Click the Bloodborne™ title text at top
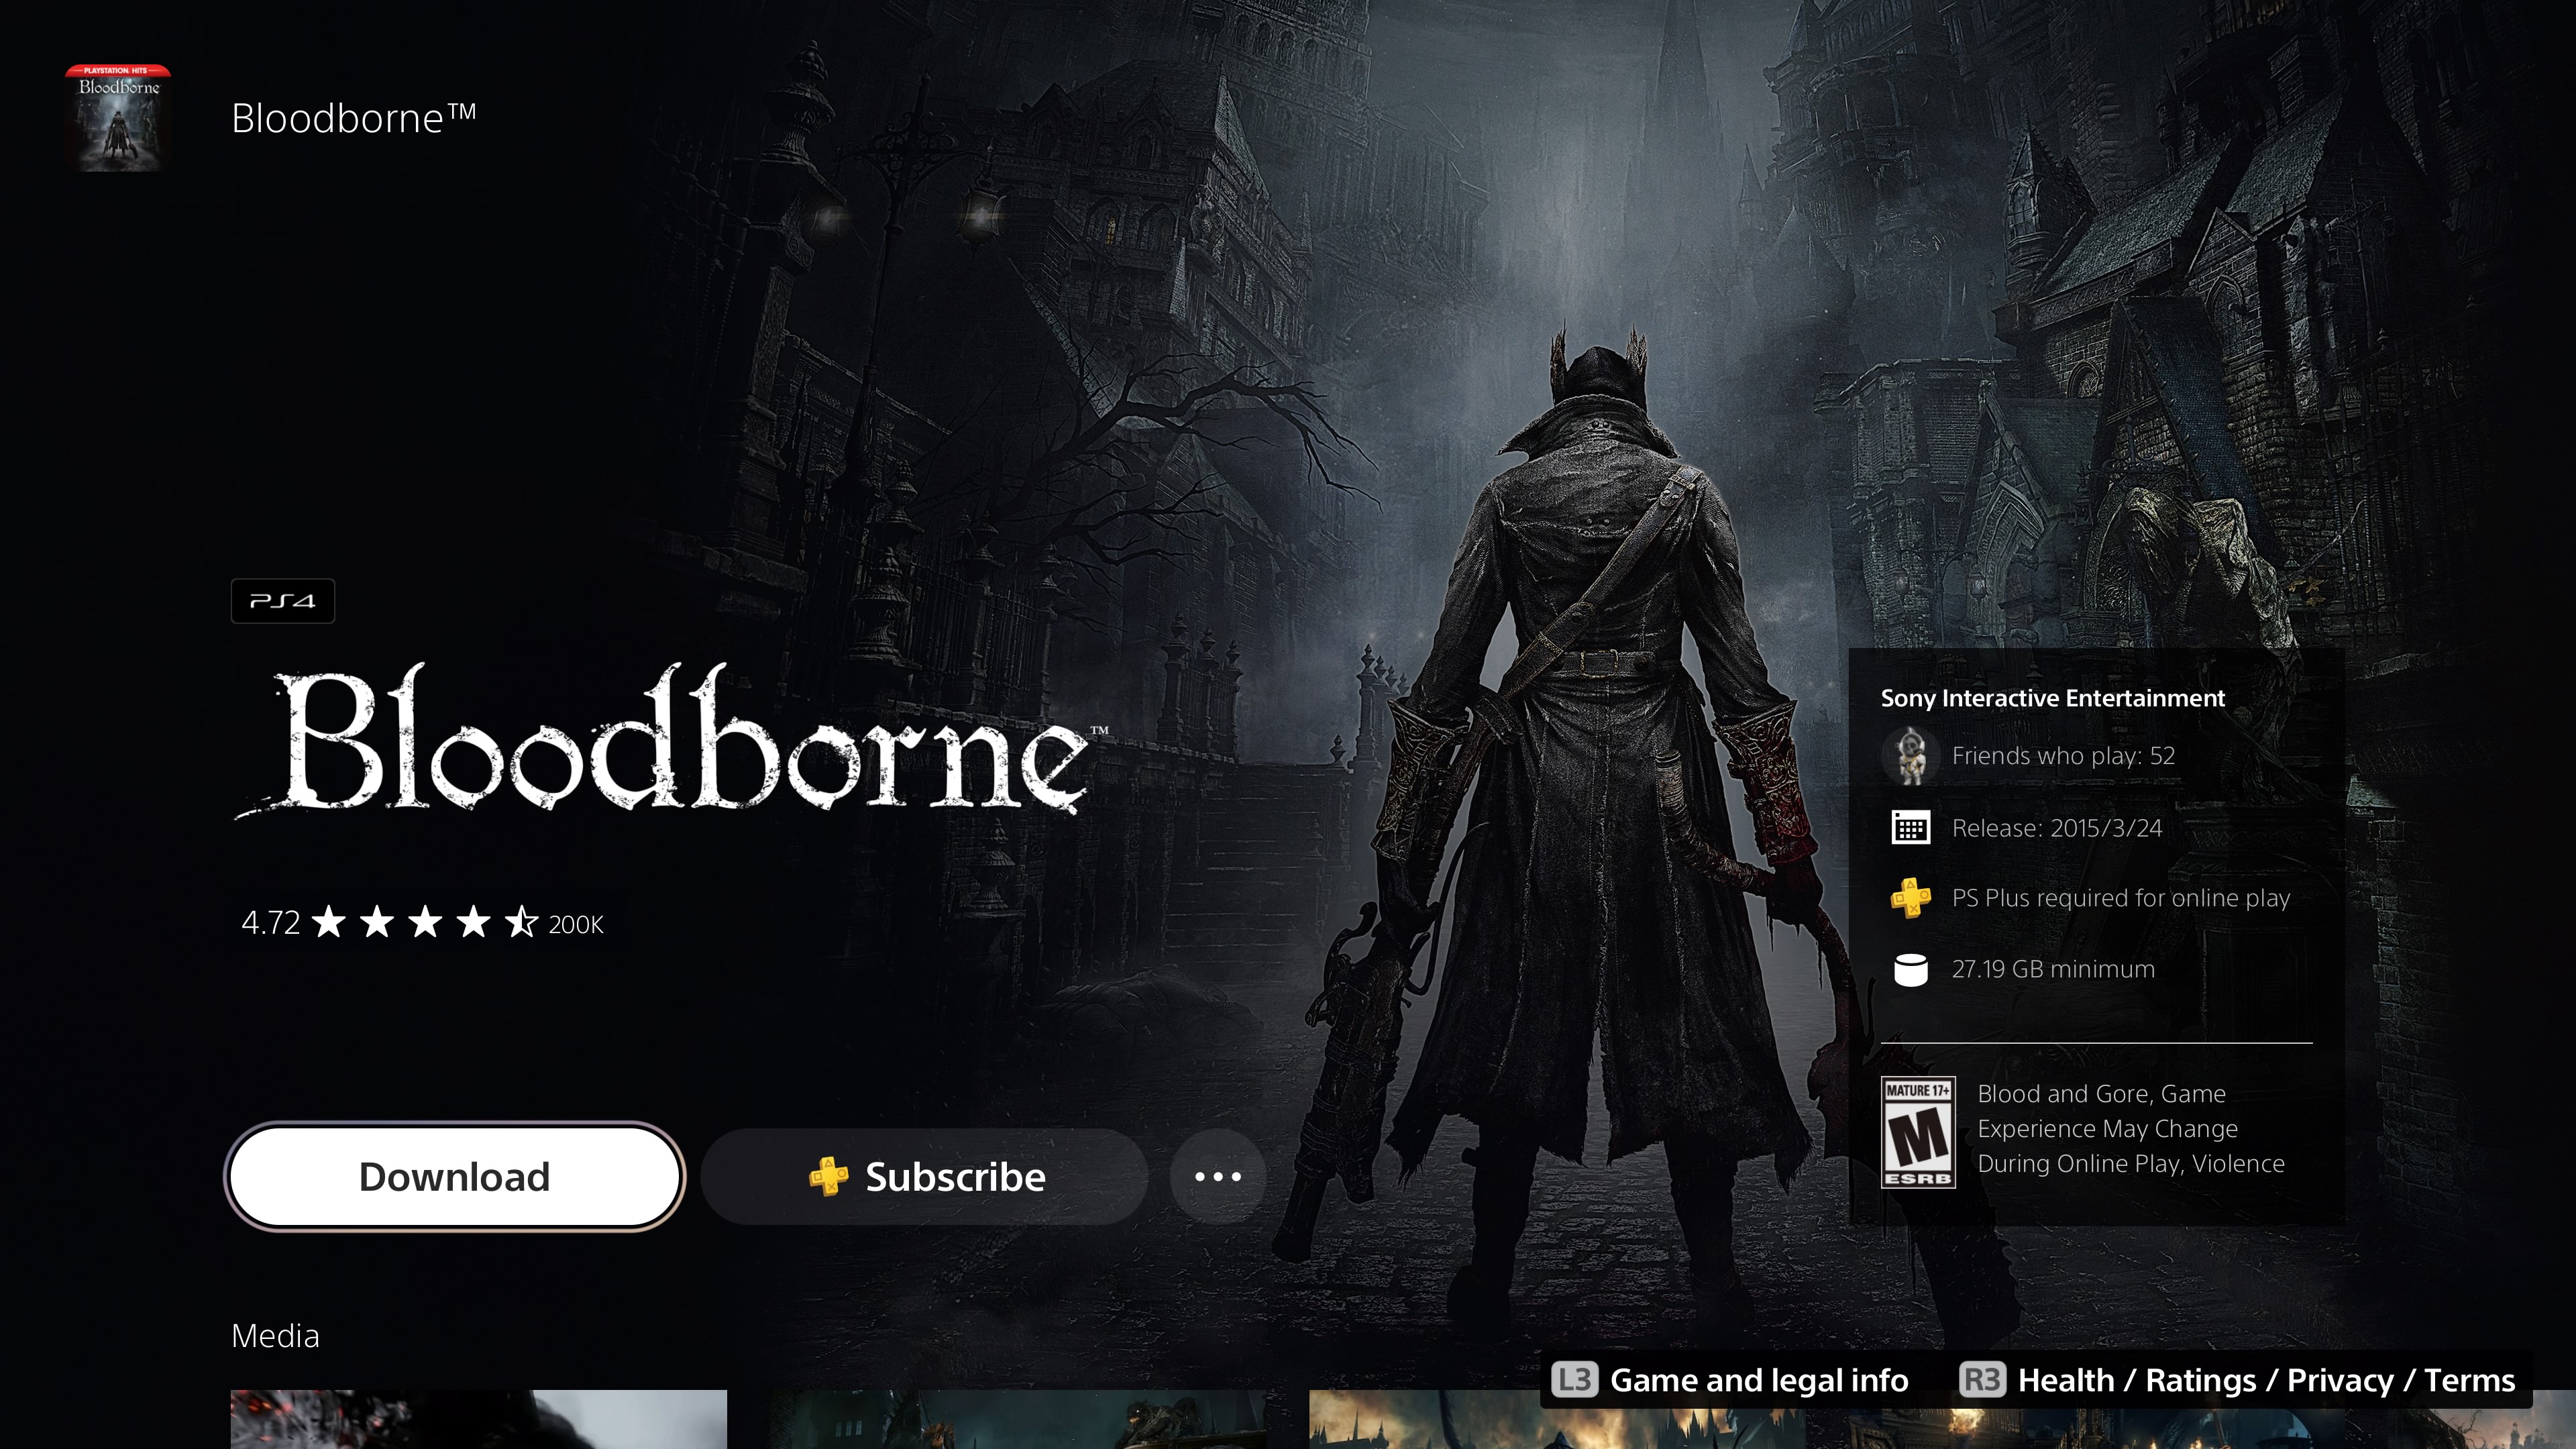Screen dimensions: 2576x1449 tap(354, 118)
